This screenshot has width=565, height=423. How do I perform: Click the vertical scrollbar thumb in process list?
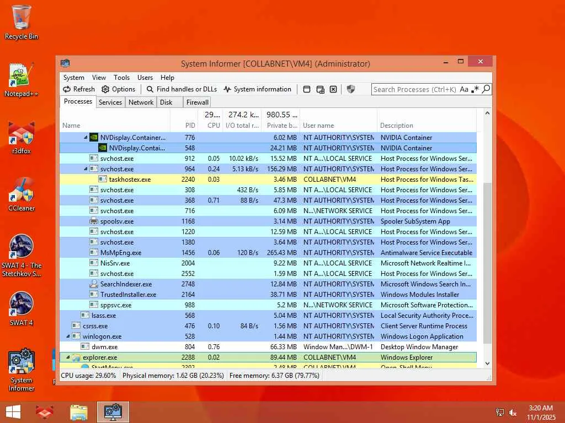[x=487, y=263]
